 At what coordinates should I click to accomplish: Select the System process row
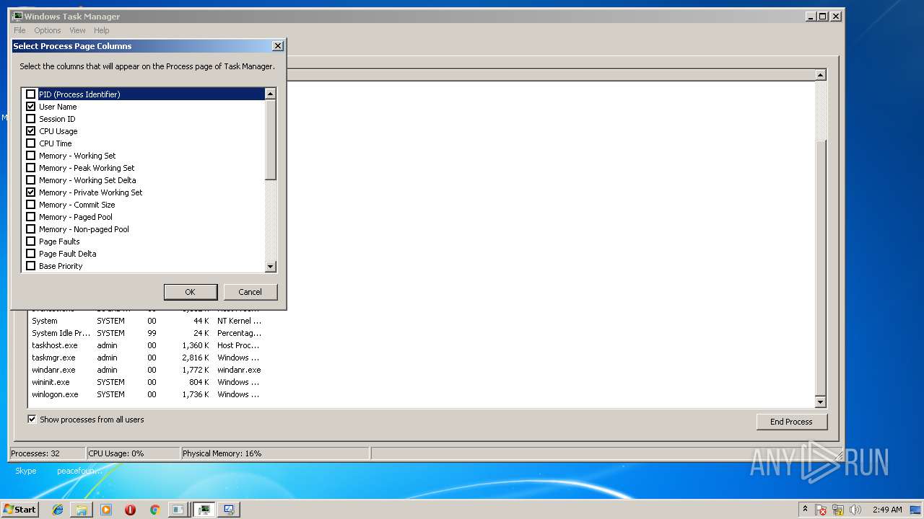(147, 321)
